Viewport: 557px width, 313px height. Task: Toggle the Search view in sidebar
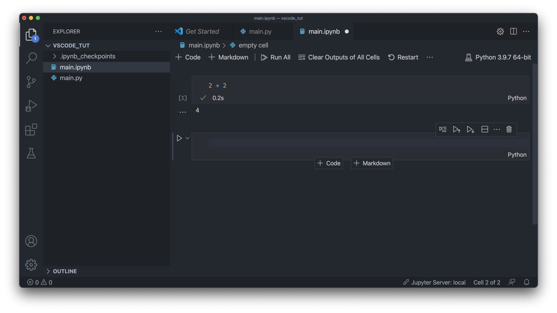31,58
